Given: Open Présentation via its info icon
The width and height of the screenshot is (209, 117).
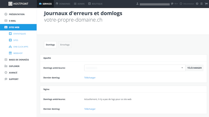Looking at the screenshot, I should [x=6, y=14].
